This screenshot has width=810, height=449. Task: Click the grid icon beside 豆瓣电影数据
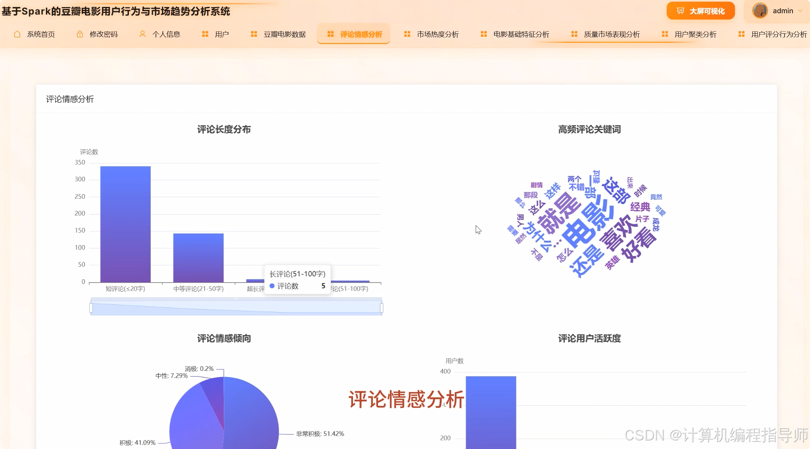coord(253,34)
